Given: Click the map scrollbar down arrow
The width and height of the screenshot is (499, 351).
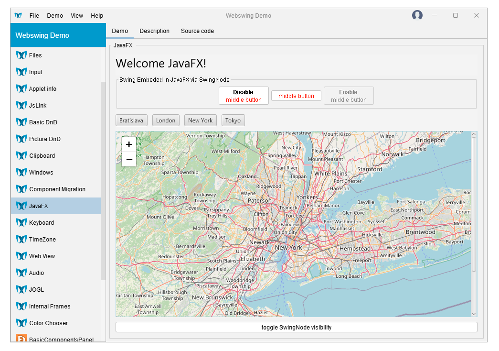Looking at the screenshot, I should point(474,314).
